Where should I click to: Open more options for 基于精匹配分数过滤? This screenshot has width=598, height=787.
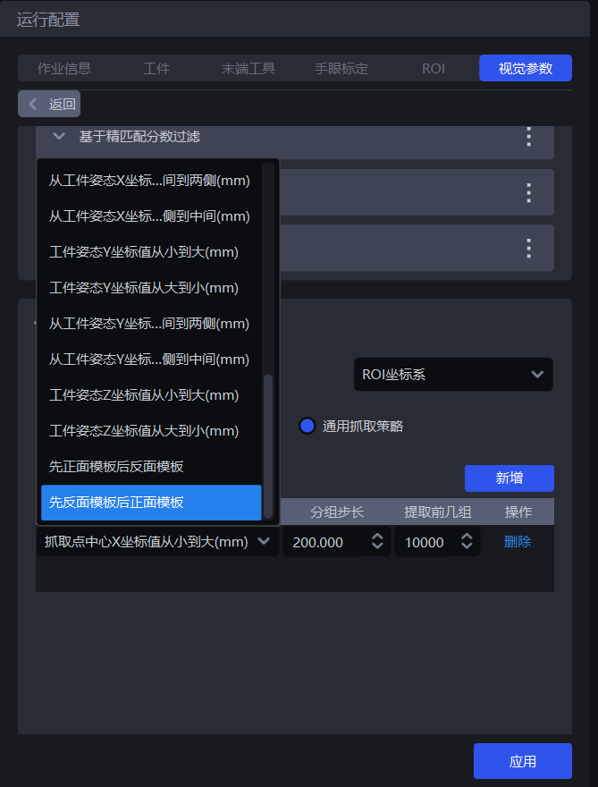(528, 137)
